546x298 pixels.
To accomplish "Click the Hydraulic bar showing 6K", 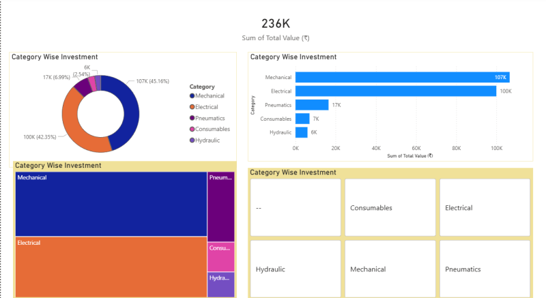I will (301, 132).
